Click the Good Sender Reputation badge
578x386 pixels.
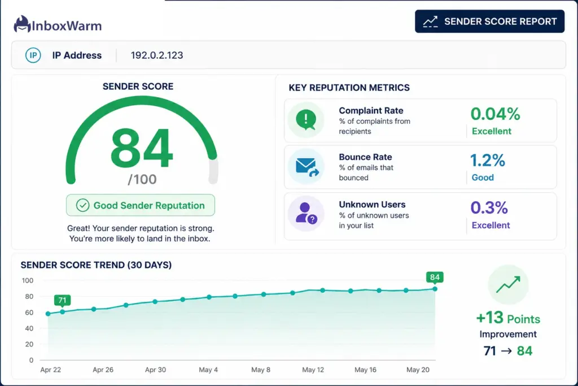pos(141,205)
